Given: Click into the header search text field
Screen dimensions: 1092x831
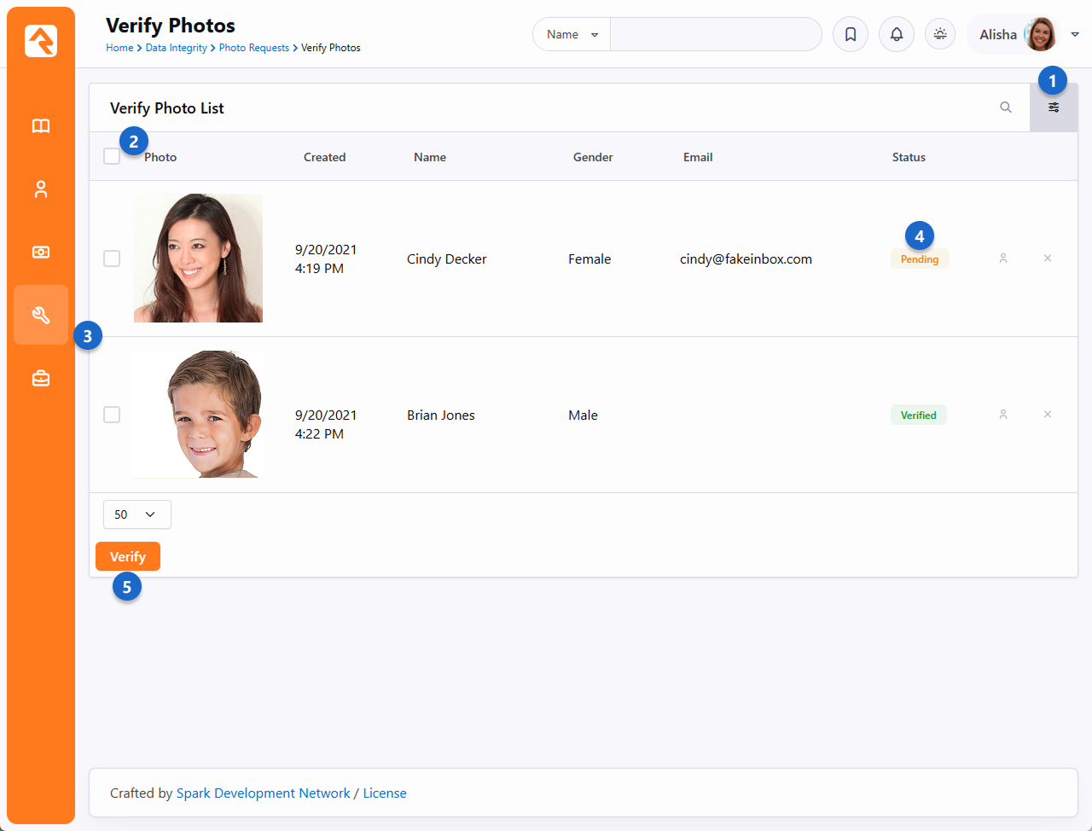Looking at the screenshot, I should tap(715, 35).
